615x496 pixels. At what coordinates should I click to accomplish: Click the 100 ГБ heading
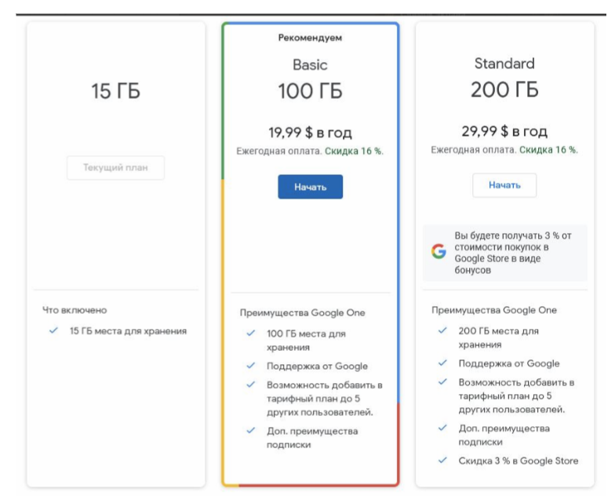310,91
